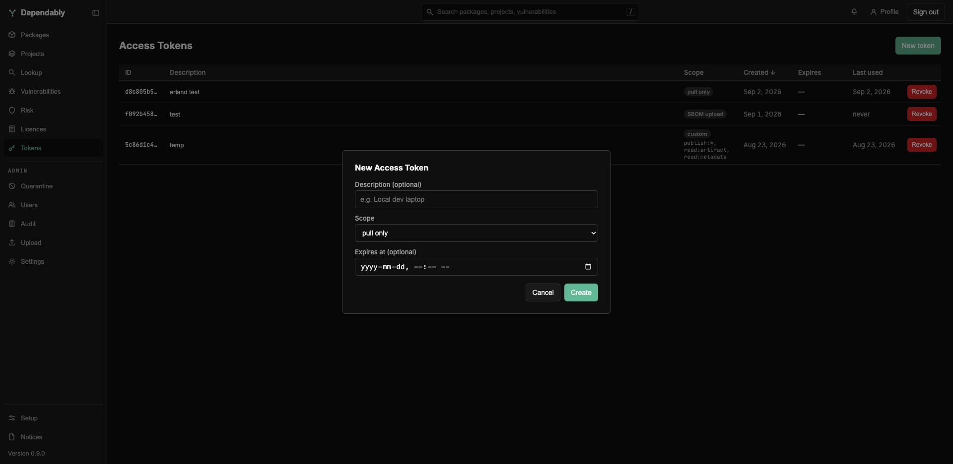
Task: Revoke the token described as test
Action: coord(922,114)
